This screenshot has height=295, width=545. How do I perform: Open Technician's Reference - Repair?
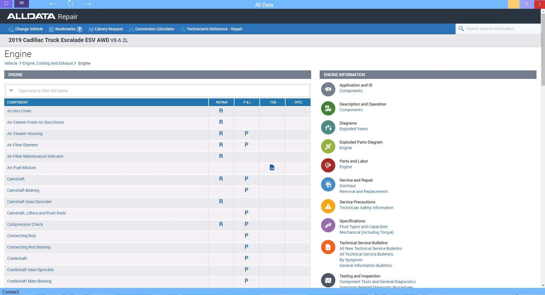coord(211,29)
